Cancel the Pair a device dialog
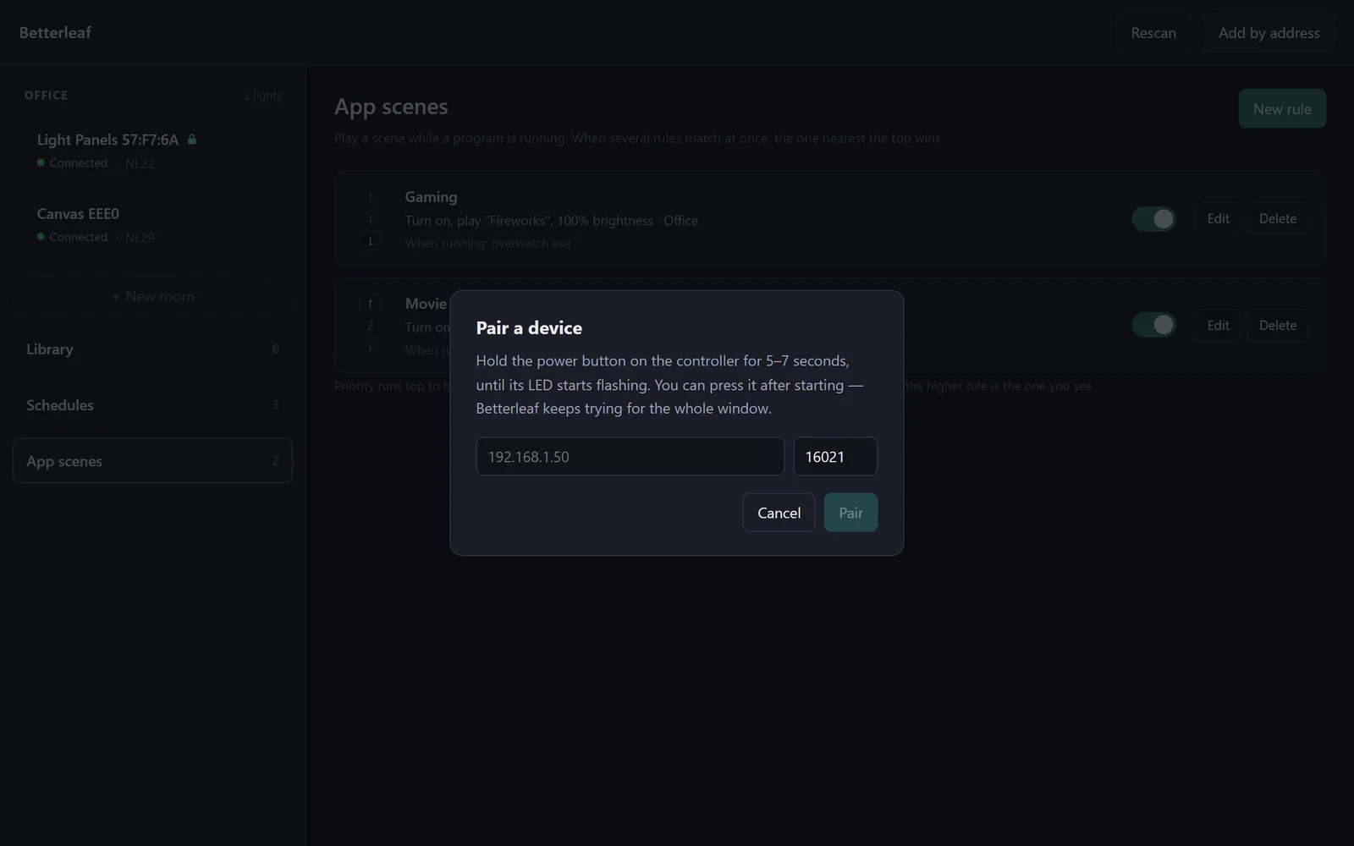This screenshot has height=846, width=1354. coord(779,513)
